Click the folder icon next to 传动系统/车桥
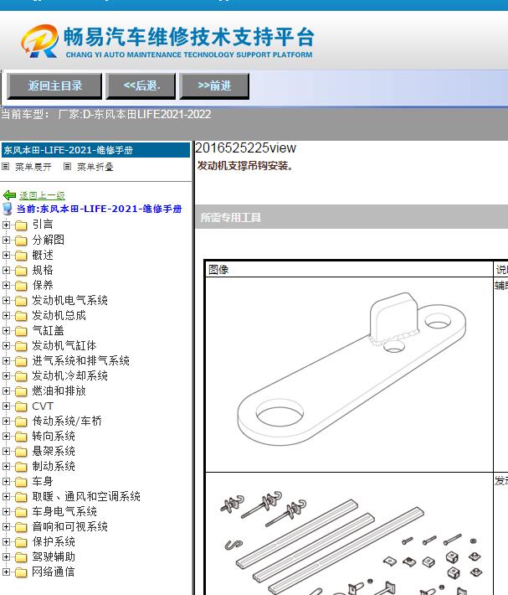 pos(21,422)
